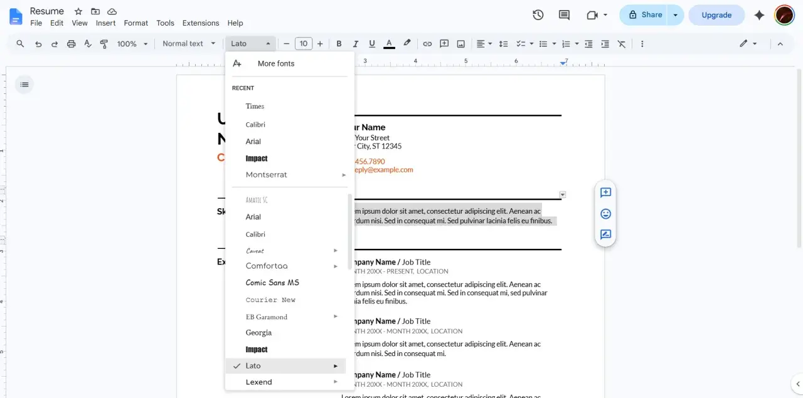This screenshot has height=398, width=803.
Task: Open the File menu
Action: [x=36, y=23]
